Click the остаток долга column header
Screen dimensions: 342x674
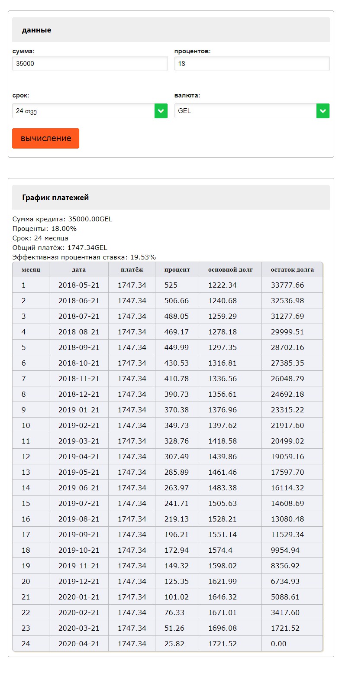[292, 269]
